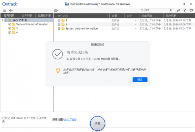Click System Volume Information folder icon in list
The width and height of the screenshot is (195, 132).
click(63, 29)
